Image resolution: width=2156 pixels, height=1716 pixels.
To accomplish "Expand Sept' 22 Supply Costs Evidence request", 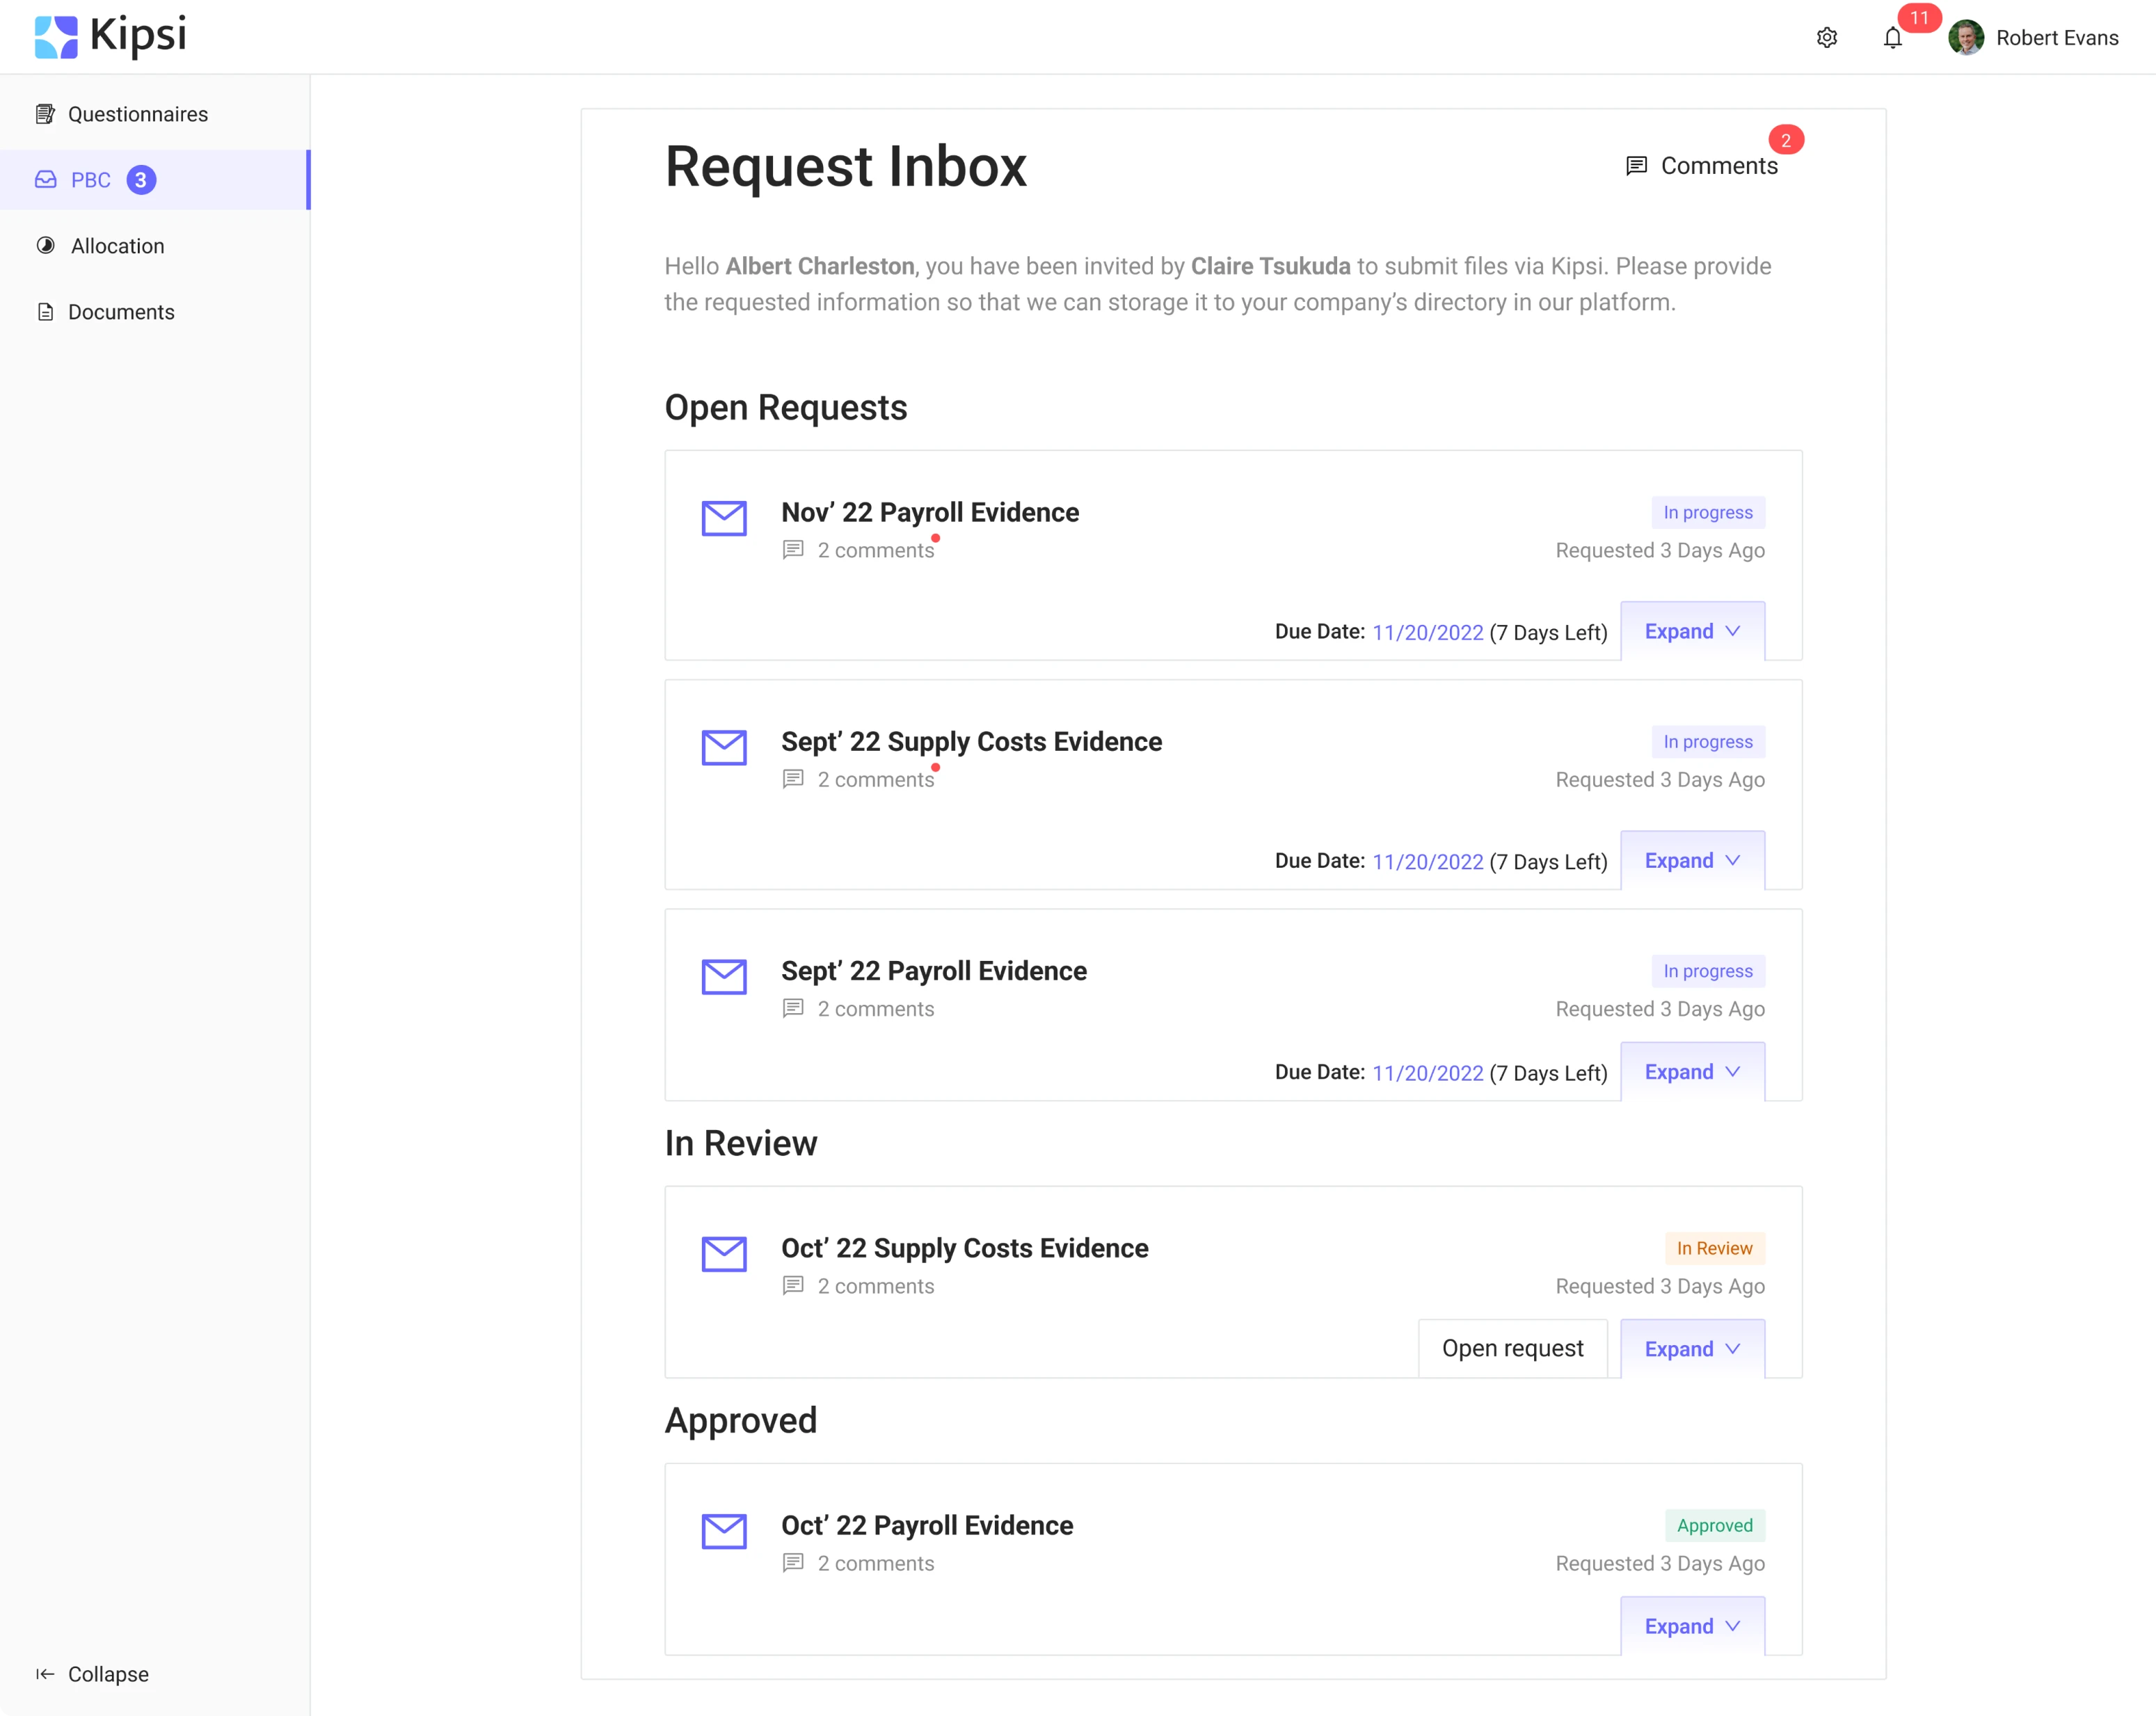I will pos(1692,861).
